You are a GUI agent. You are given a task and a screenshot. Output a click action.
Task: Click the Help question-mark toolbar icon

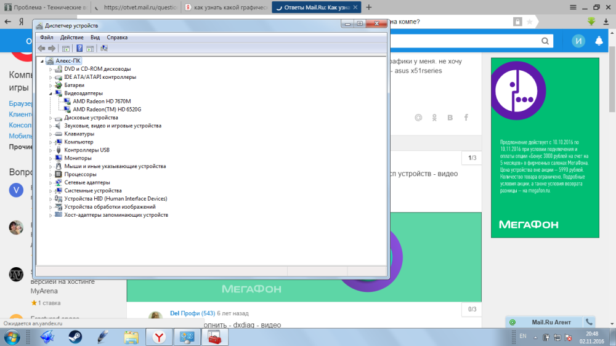pyautogui.click(x=79, y=48)
